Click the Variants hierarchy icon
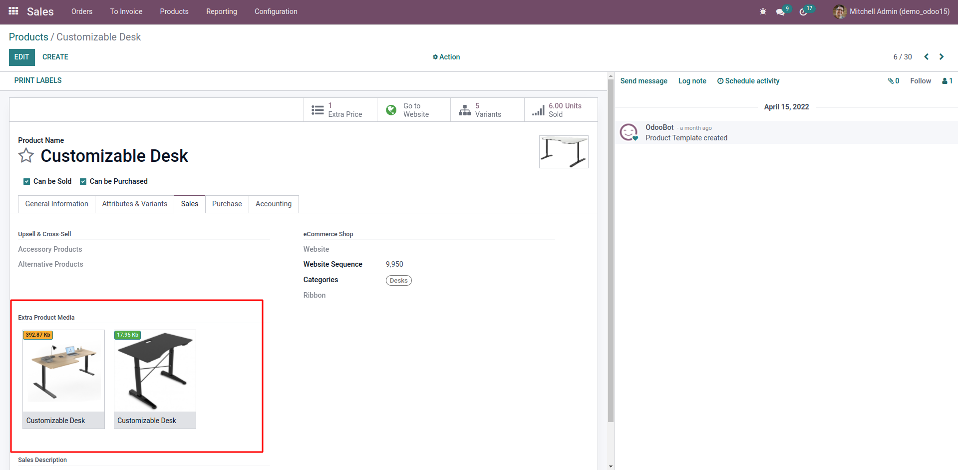 point(465,110)
